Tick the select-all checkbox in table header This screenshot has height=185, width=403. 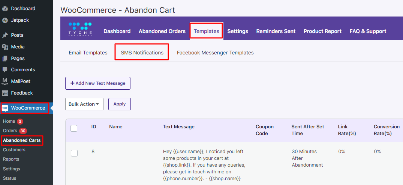click(x=74, y=128)
